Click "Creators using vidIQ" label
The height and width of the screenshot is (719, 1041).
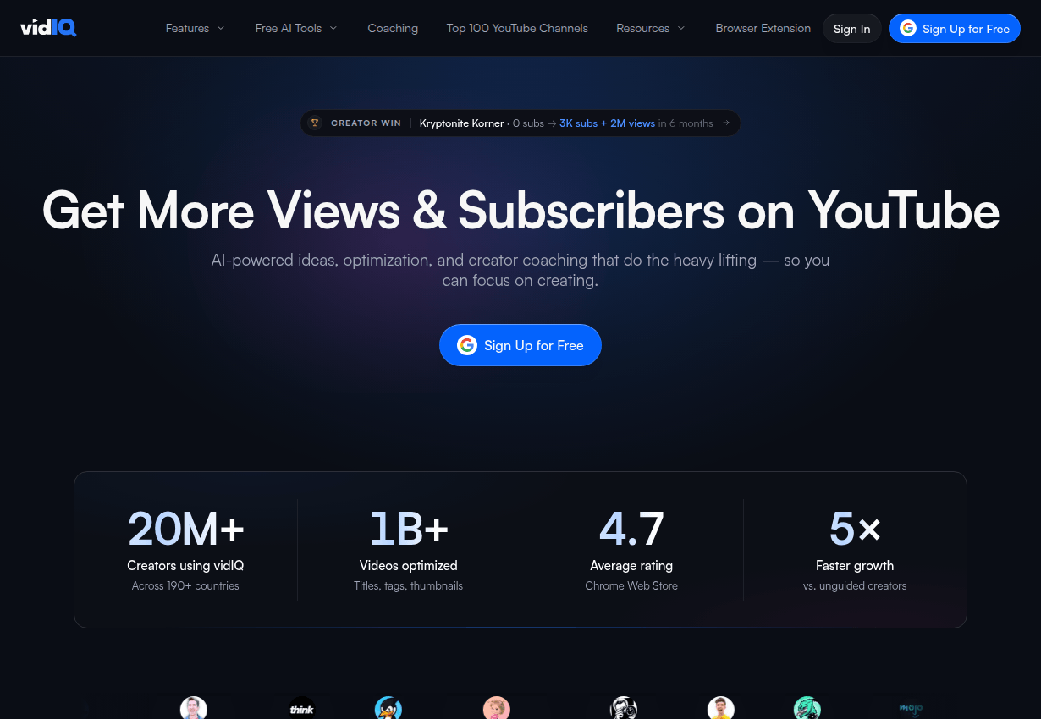click(x=185, y=565)
